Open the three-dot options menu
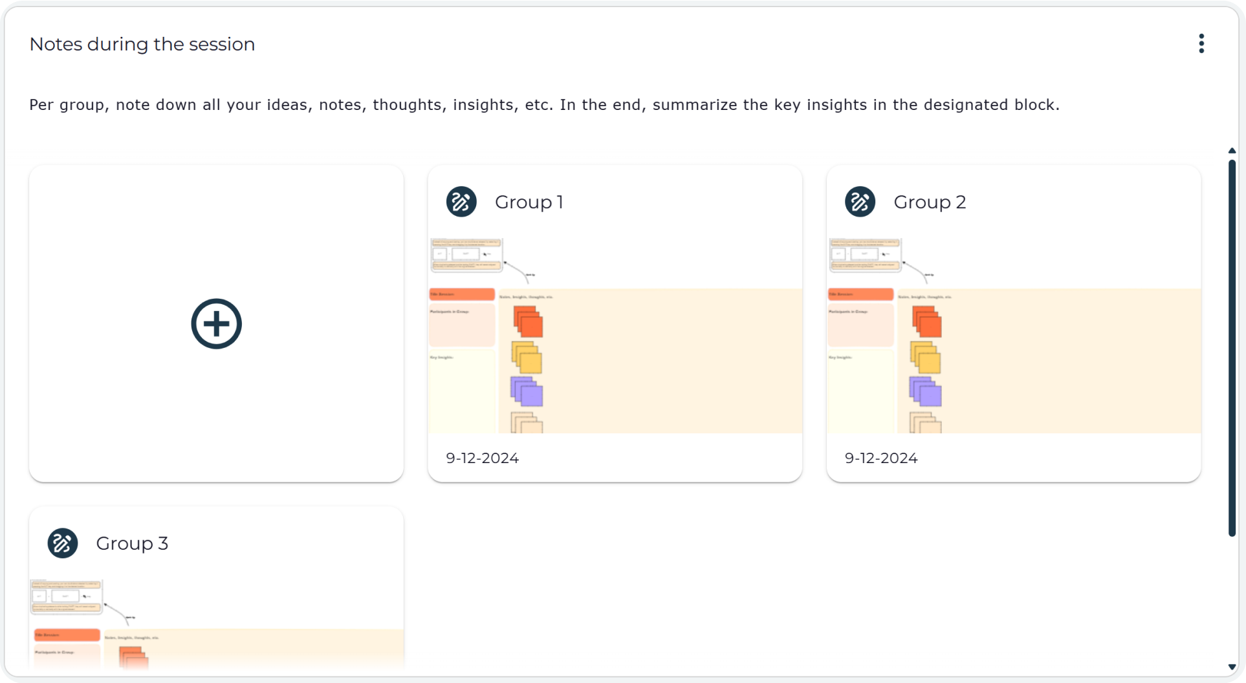 (1201, 44)
